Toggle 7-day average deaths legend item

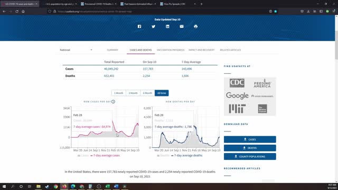[186, 156]
